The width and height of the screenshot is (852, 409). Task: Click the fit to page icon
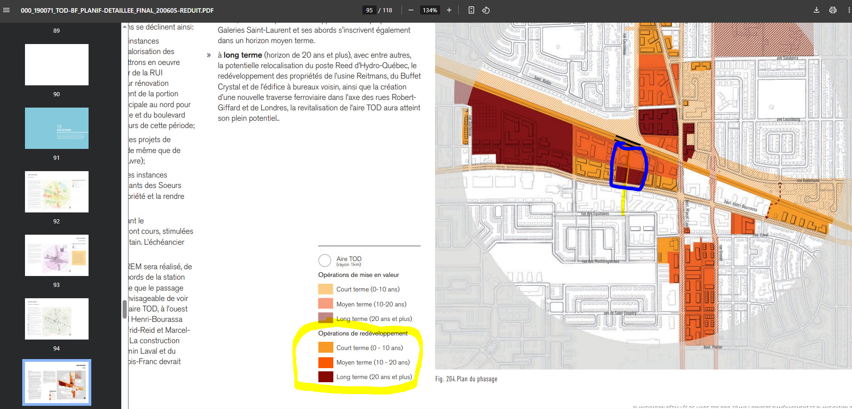(471, 10)
